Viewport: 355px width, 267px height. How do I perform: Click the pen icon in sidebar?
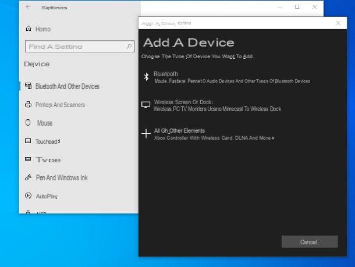[28, 177]
